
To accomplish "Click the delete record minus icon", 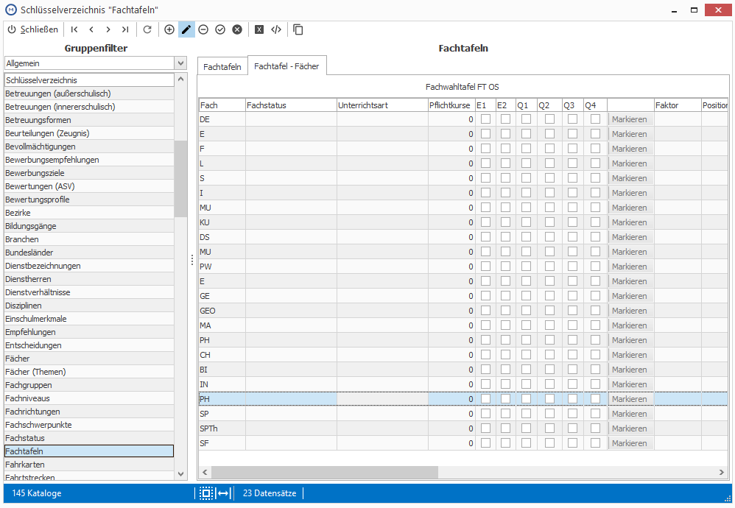I will (203, 29).
